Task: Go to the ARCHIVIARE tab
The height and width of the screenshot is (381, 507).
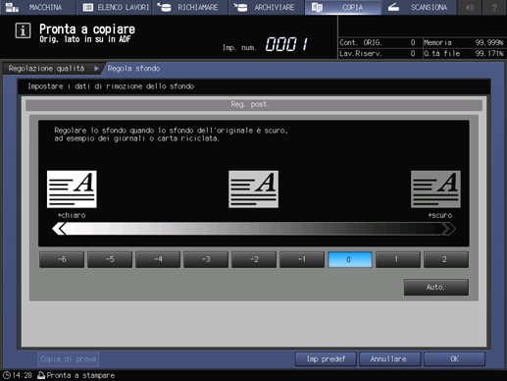Action: tap(267, 7)
